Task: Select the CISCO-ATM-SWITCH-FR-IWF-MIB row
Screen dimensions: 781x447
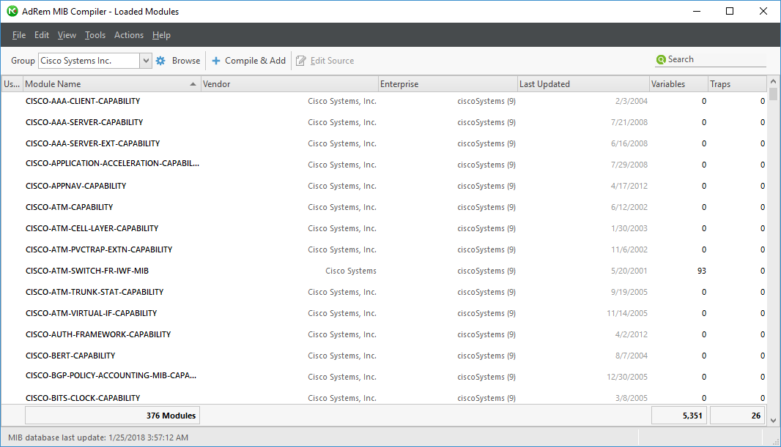Action: point(383,271)
